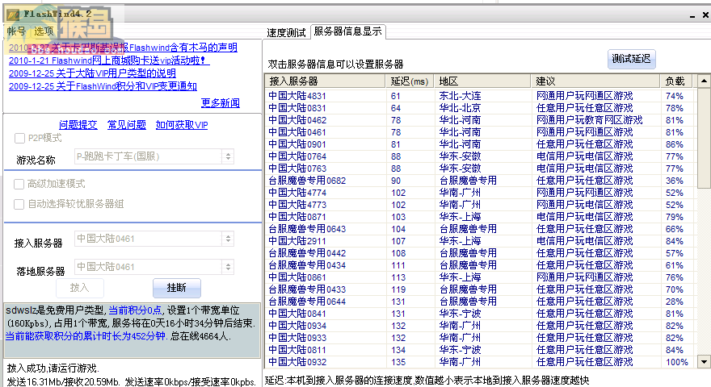Sort by the 接入服务器 column header

[325, 81]
